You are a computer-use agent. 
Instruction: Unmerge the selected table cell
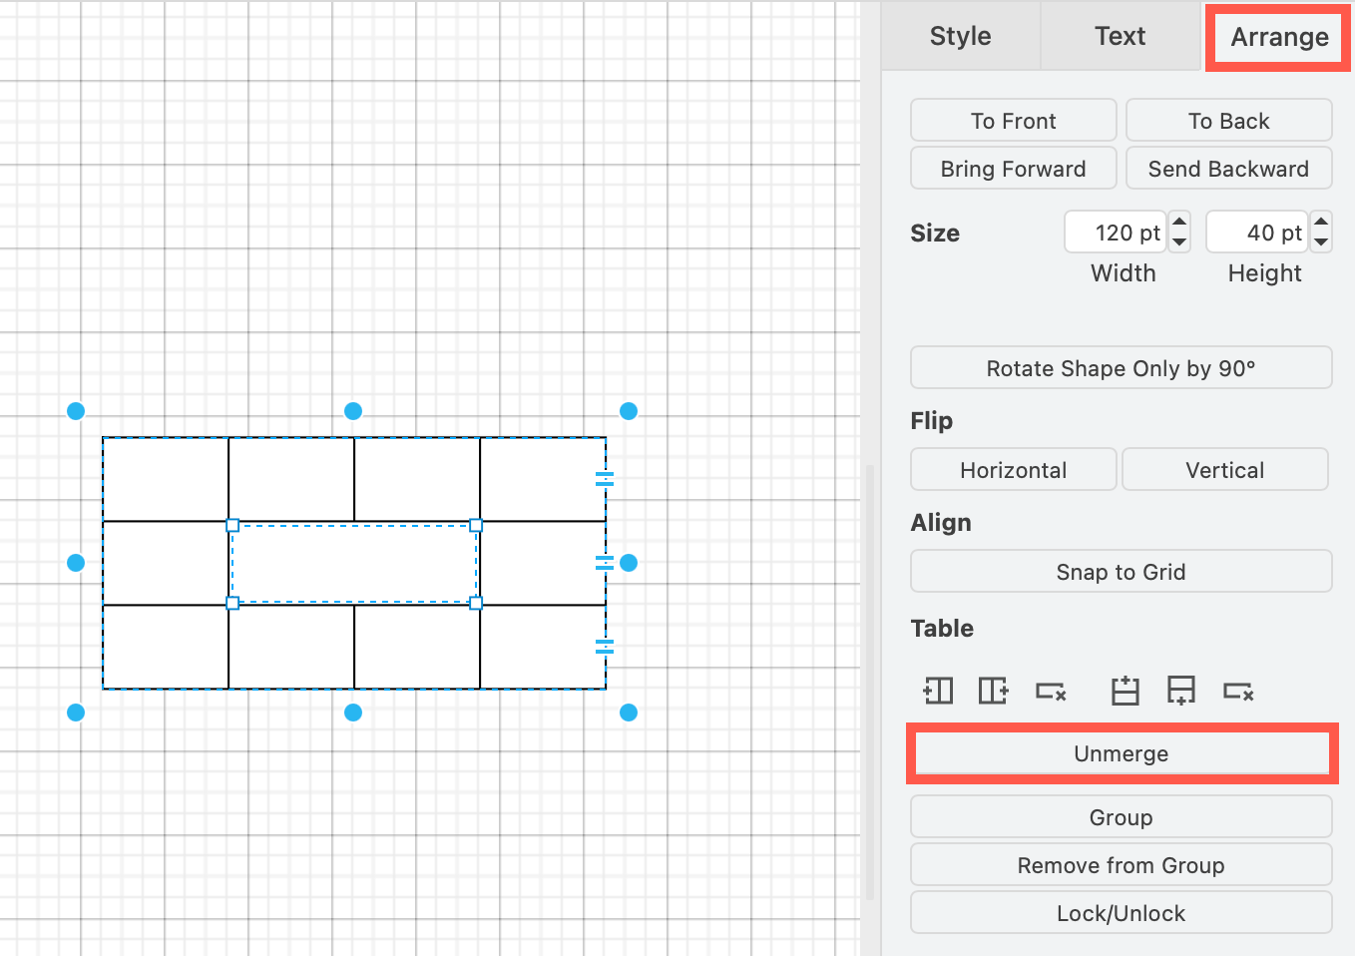1121,753
